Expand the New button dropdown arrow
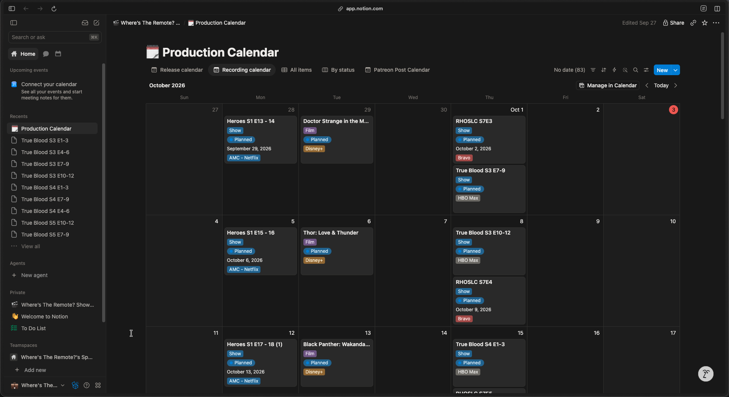729x397 pixels. coord(676,70)
